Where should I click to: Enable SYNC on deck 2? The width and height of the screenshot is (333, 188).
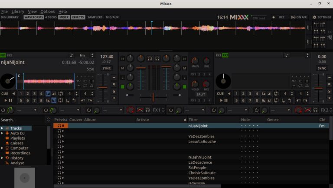coord(322,68)
